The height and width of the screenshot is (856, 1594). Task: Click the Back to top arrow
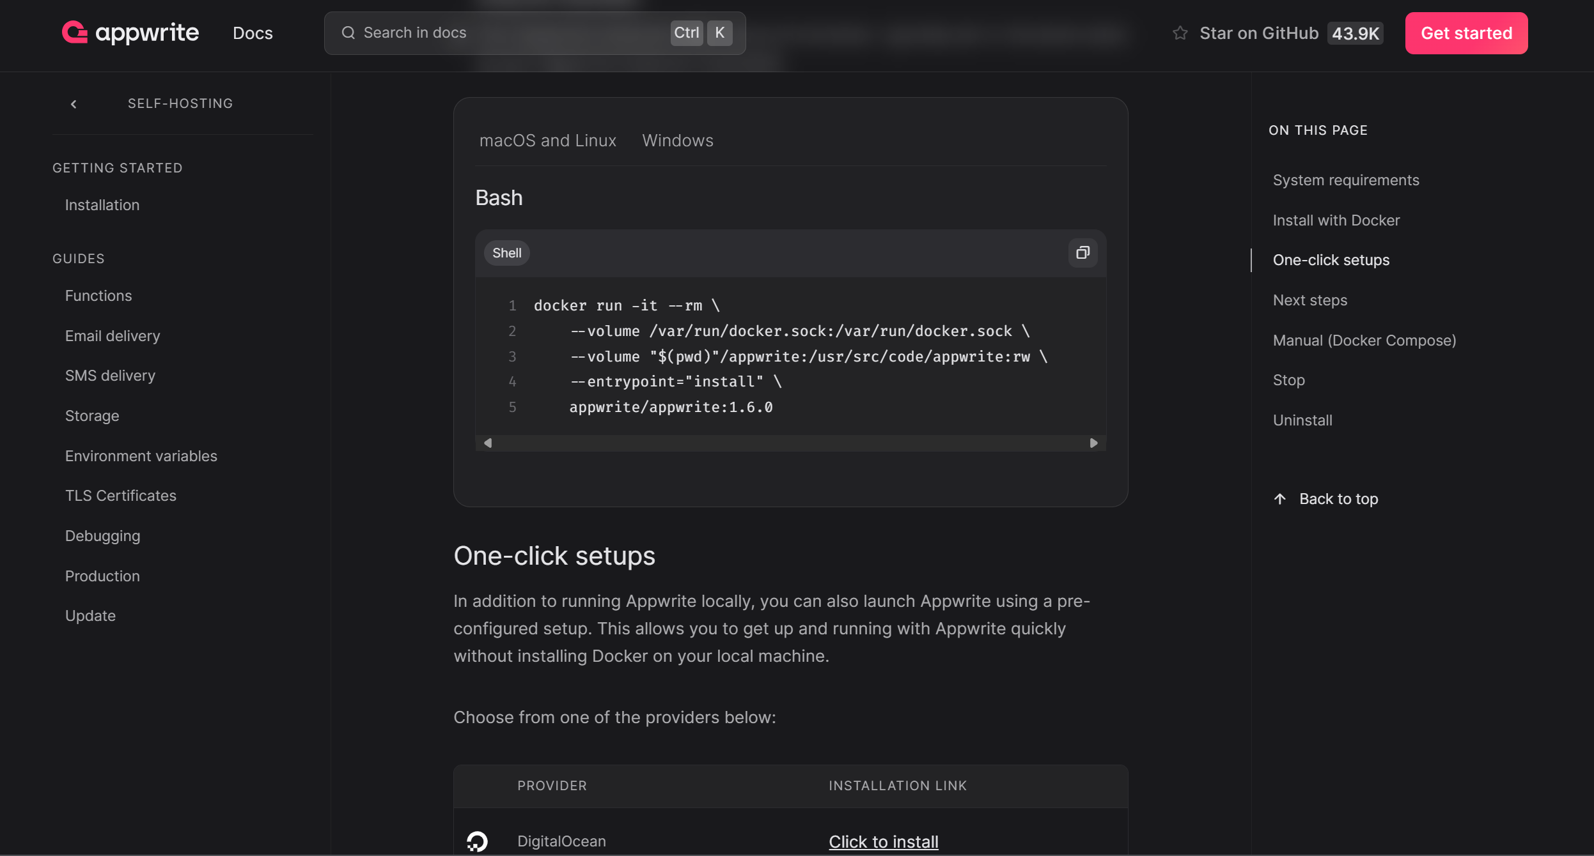1279,499
